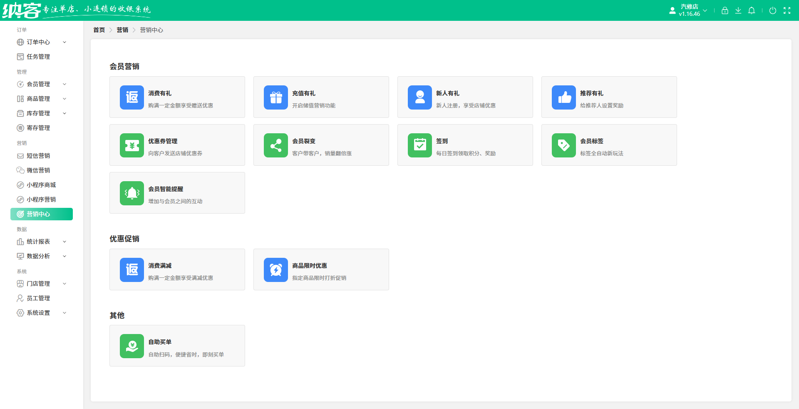Select the active 营销中心 sidebar item
The image size is (799, 409).
42,214
